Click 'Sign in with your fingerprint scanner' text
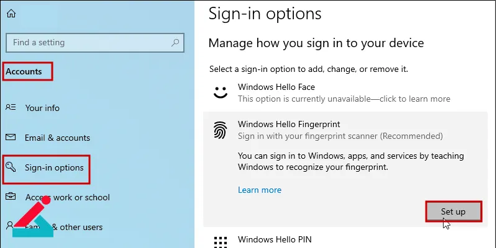The image size is (497, 248). point(340,136)
